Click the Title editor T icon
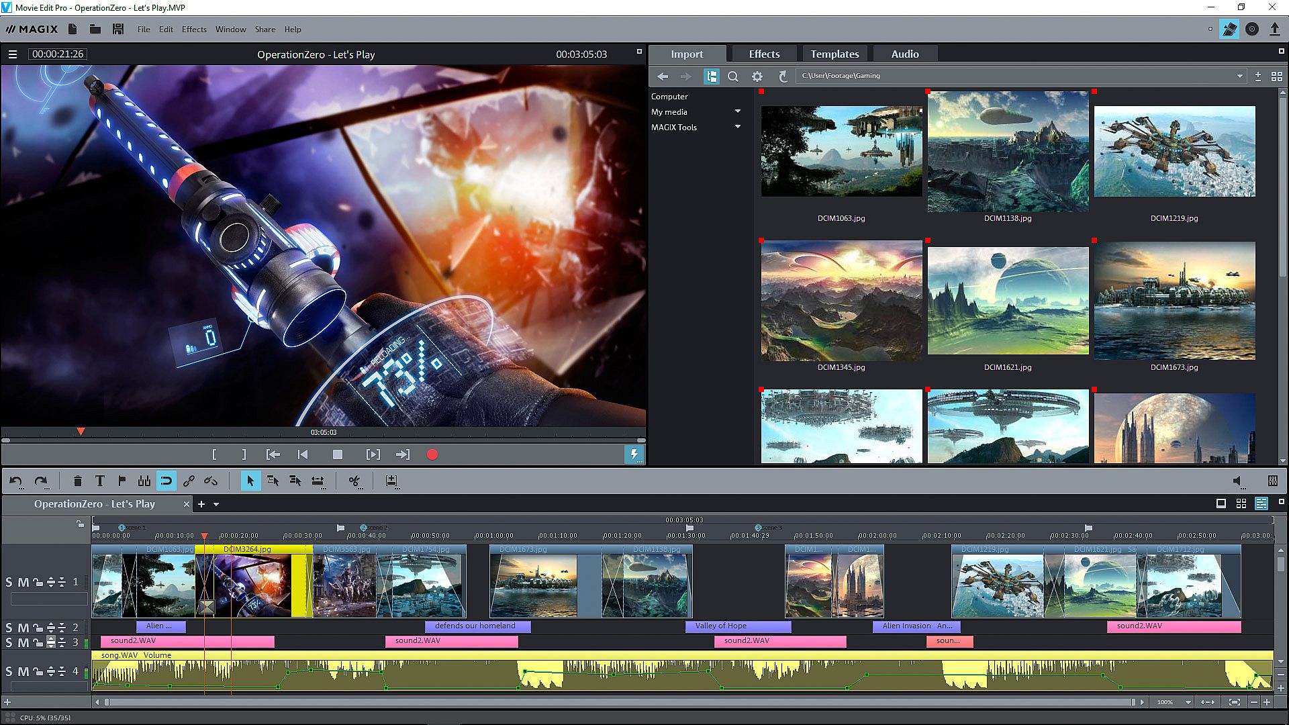This screenshot has height=725, width=1289. 99,481
